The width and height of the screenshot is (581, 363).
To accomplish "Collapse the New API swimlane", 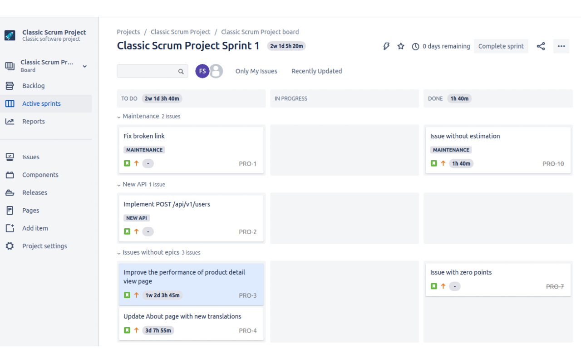I will pos(118,184).
